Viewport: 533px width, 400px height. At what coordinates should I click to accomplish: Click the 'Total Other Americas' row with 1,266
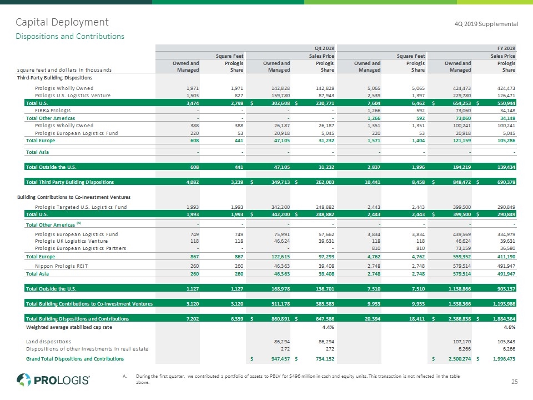coord(270,118)
